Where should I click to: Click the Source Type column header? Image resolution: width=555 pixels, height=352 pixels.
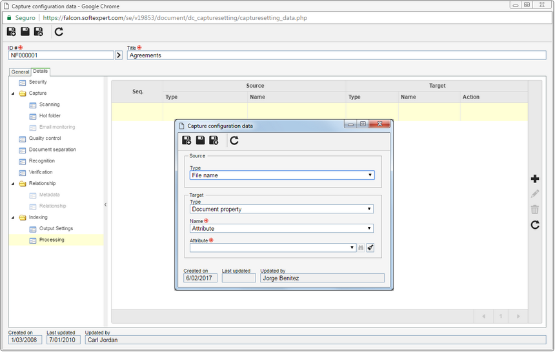point(205,97)
